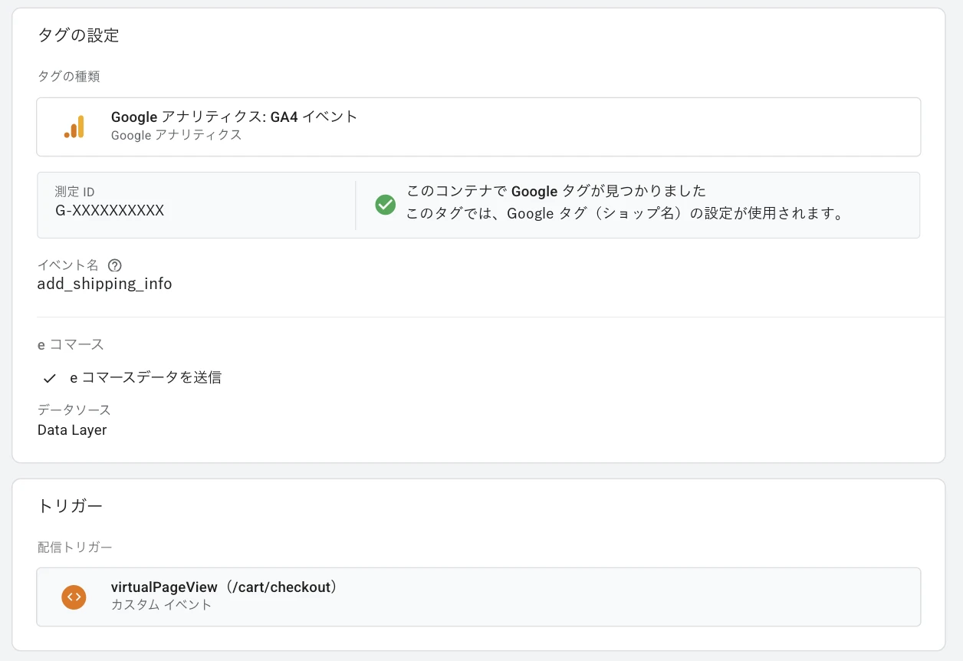Click the このコンテナで Google タグが見つかりました message
The width and height of the screenshot is (963, 661).
[x=556, y=191]
